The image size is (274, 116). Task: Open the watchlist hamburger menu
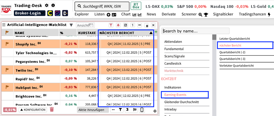pos(4,25)
